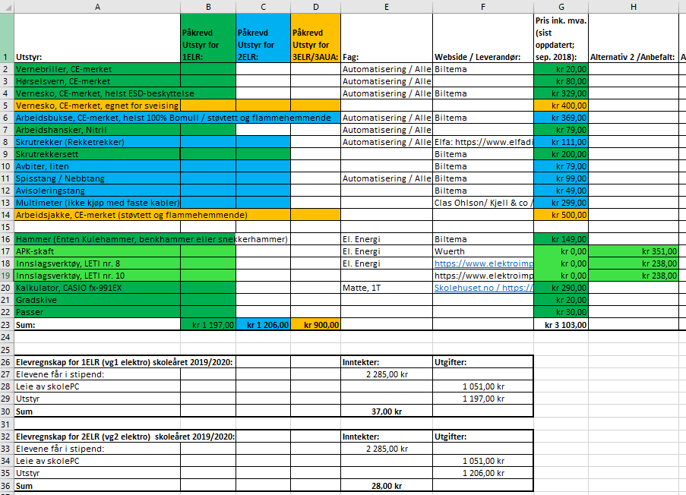Click price cell 'kr 329,00'

(561, 93)
